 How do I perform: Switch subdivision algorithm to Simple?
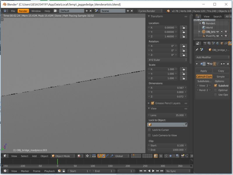point(220,76)
